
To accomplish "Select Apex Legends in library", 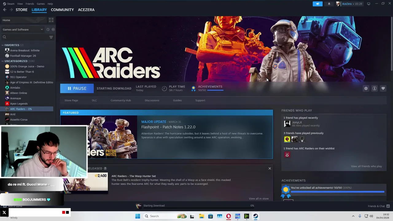I will 19,104.
